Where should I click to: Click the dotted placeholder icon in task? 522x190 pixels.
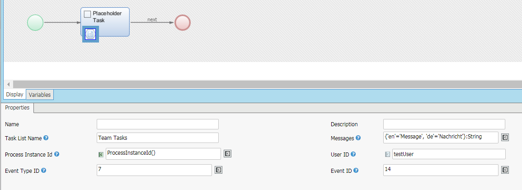click(88, 14)
